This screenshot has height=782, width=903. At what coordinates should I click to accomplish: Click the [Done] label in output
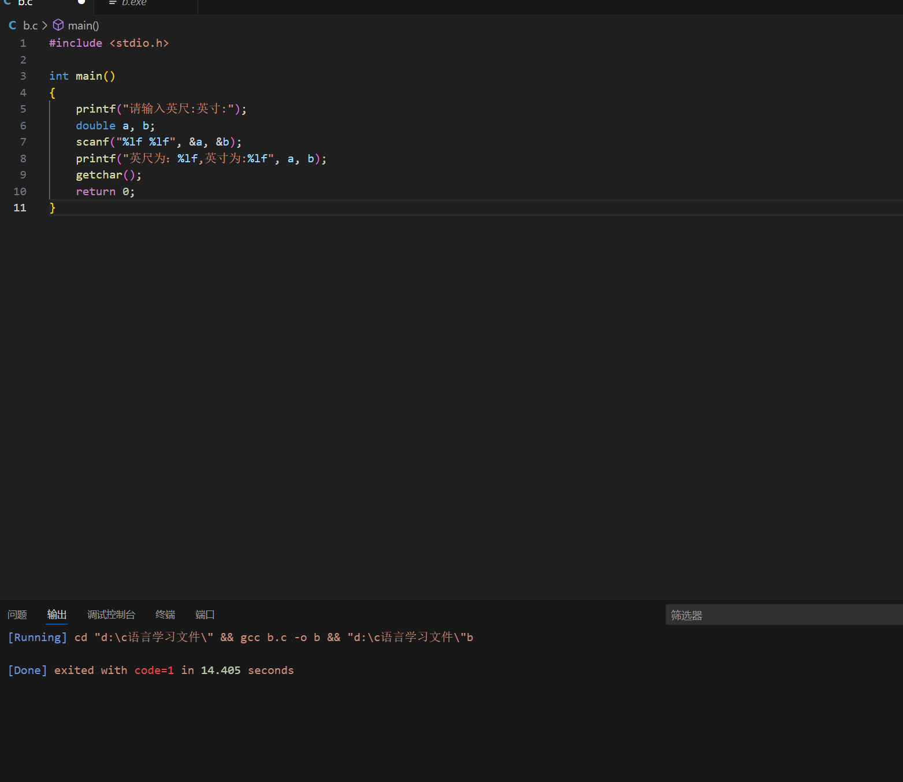[x=28, y=671]
